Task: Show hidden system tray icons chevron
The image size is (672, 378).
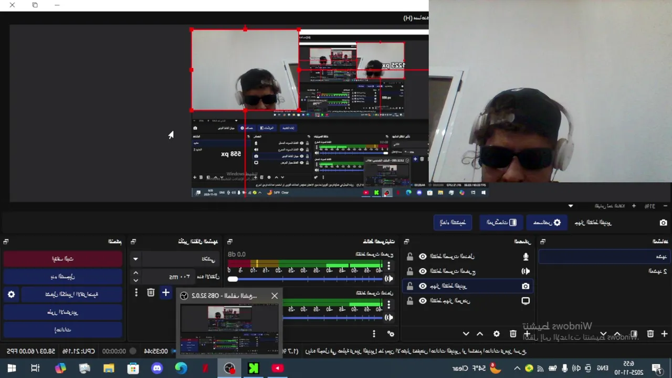Action: click(517, 368)
